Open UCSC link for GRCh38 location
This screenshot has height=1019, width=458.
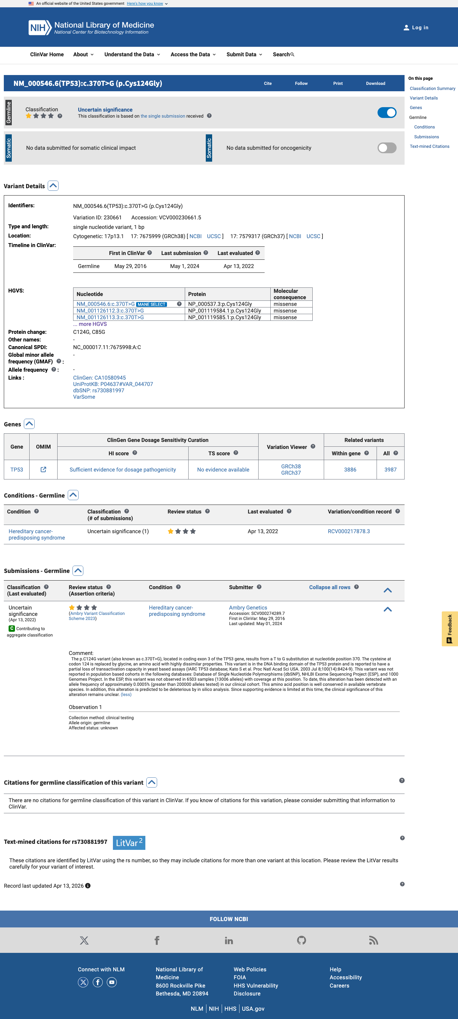214,236
